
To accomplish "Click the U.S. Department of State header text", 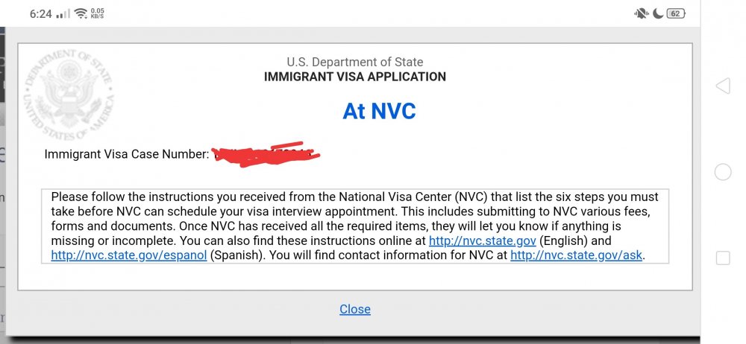I will point(355,63).
